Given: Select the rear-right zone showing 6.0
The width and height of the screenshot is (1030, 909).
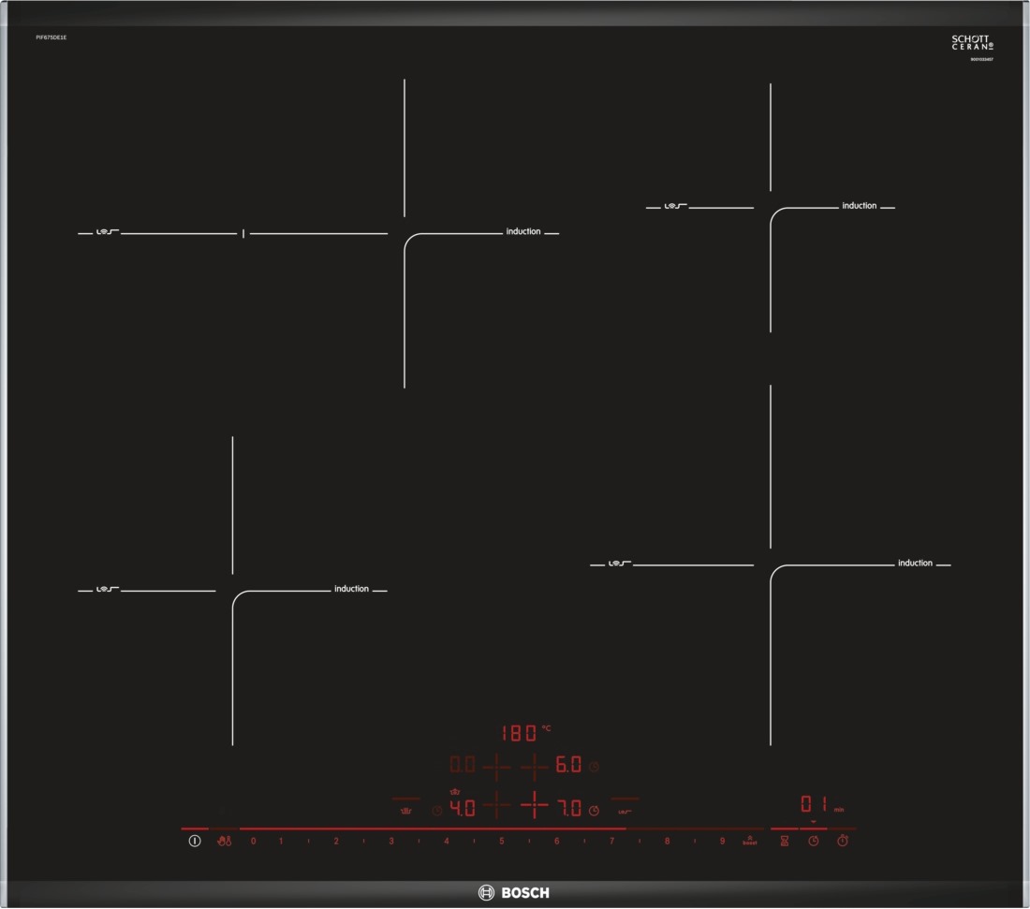Looking at the screenshot, I should pyautogui.click(x=568, y=765).
